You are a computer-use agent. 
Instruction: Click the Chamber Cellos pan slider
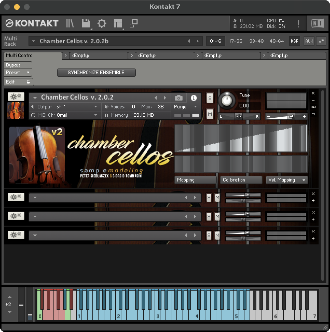point(239,116)
